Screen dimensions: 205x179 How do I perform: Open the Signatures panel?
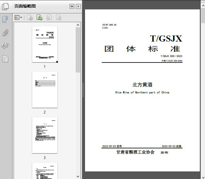click(x=5, y=46)
